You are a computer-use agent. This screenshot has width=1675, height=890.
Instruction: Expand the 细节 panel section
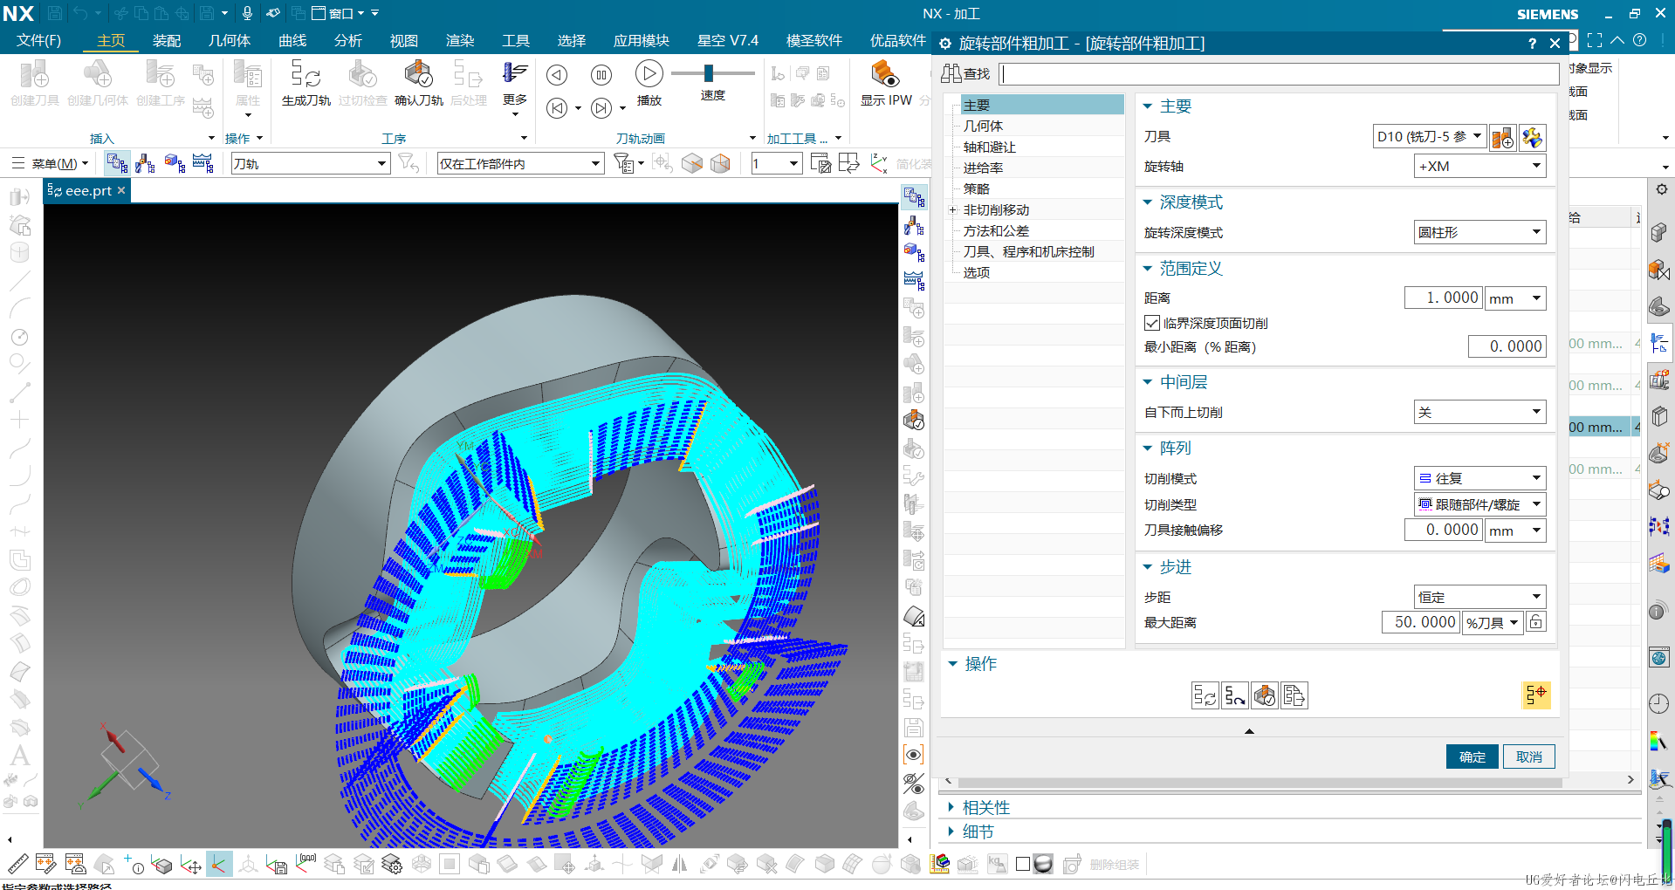click(x=951, y=832)
